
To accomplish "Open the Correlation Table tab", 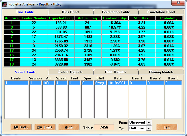I will (116, 12).
